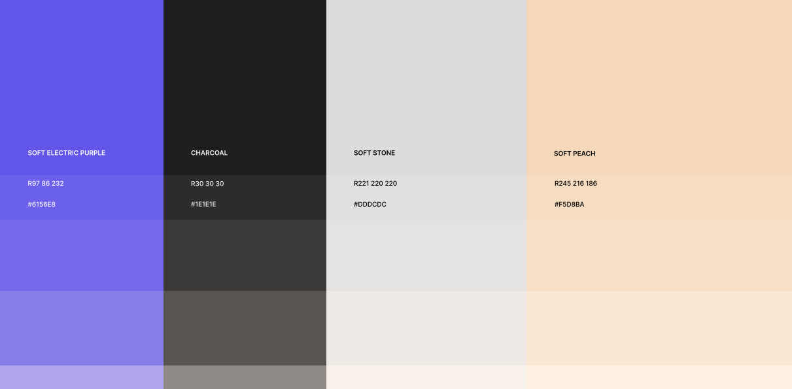Pick the lightest purple tint at bottom
This screenshot has height=389, width=792.
[x=82, y=377]
